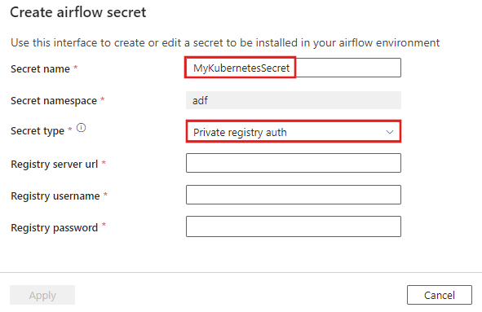
Task: Cancel the airflow secret dialog
Action: click(440, 295)
